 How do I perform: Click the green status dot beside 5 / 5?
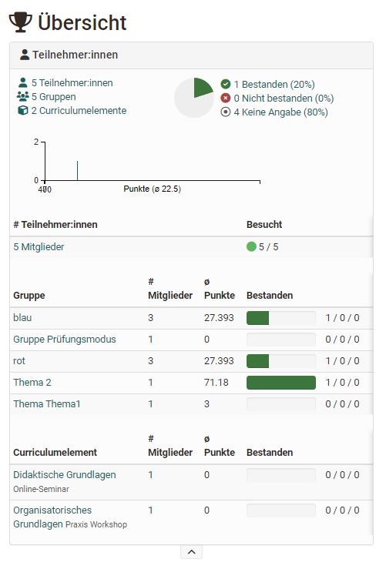(x=251, y=246)
